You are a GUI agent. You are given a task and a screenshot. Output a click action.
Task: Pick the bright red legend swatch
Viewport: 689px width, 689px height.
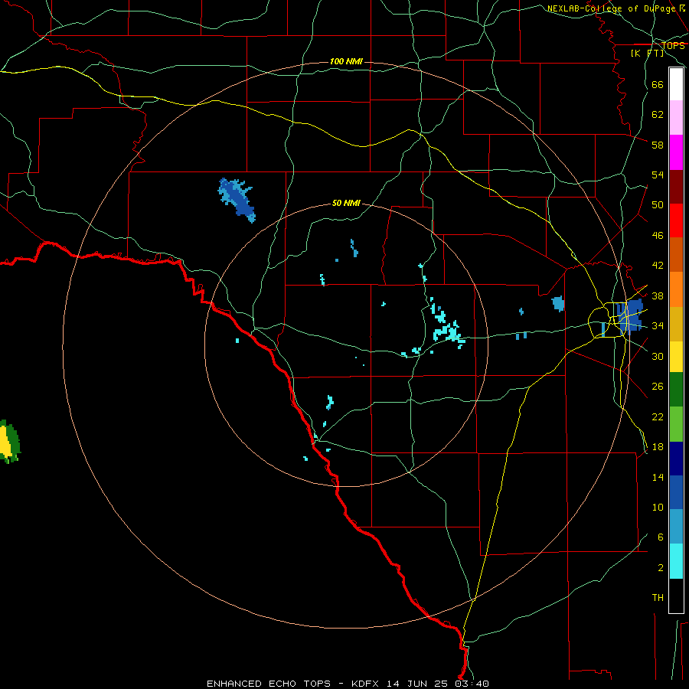676,220
